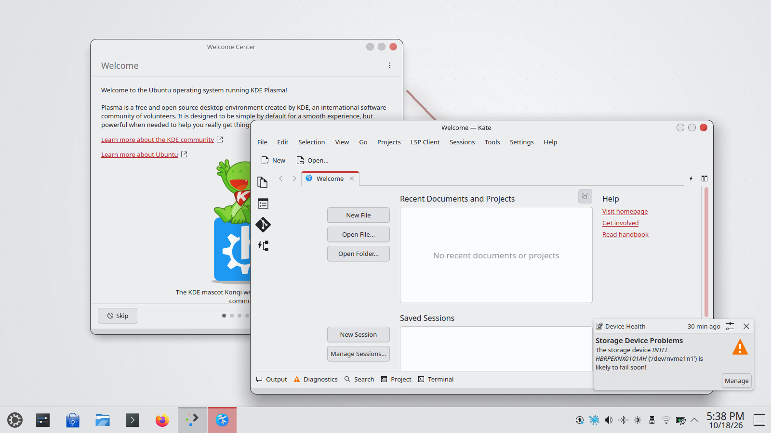Viewport: 771px width, 433px height.
Task: Click the Manage button in storage notification
Action: click(x=736, y=381)
